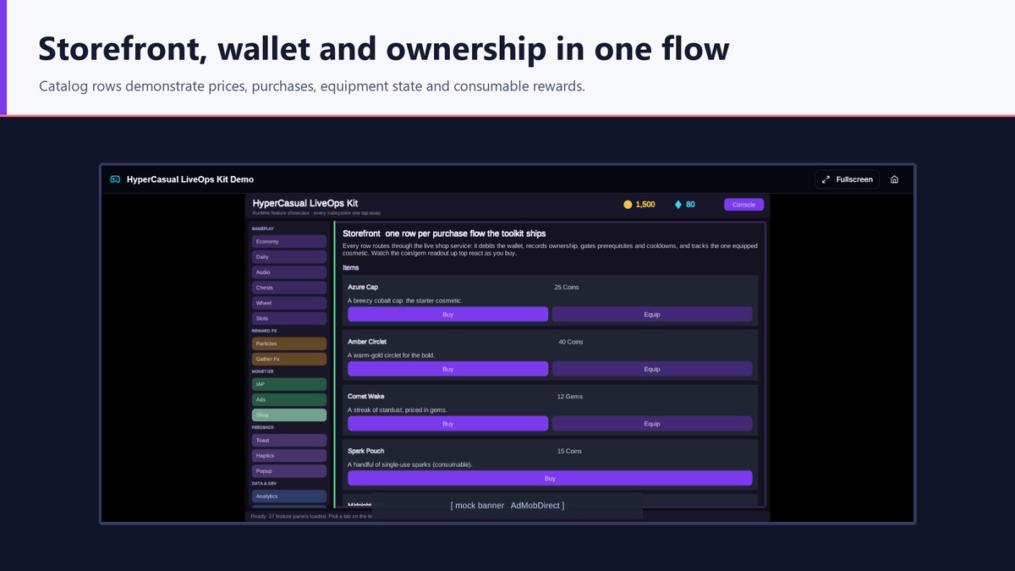1015x571 pixels.
Task: Click the HyperCasual LiveOps Kit app title
Action: 305,203
